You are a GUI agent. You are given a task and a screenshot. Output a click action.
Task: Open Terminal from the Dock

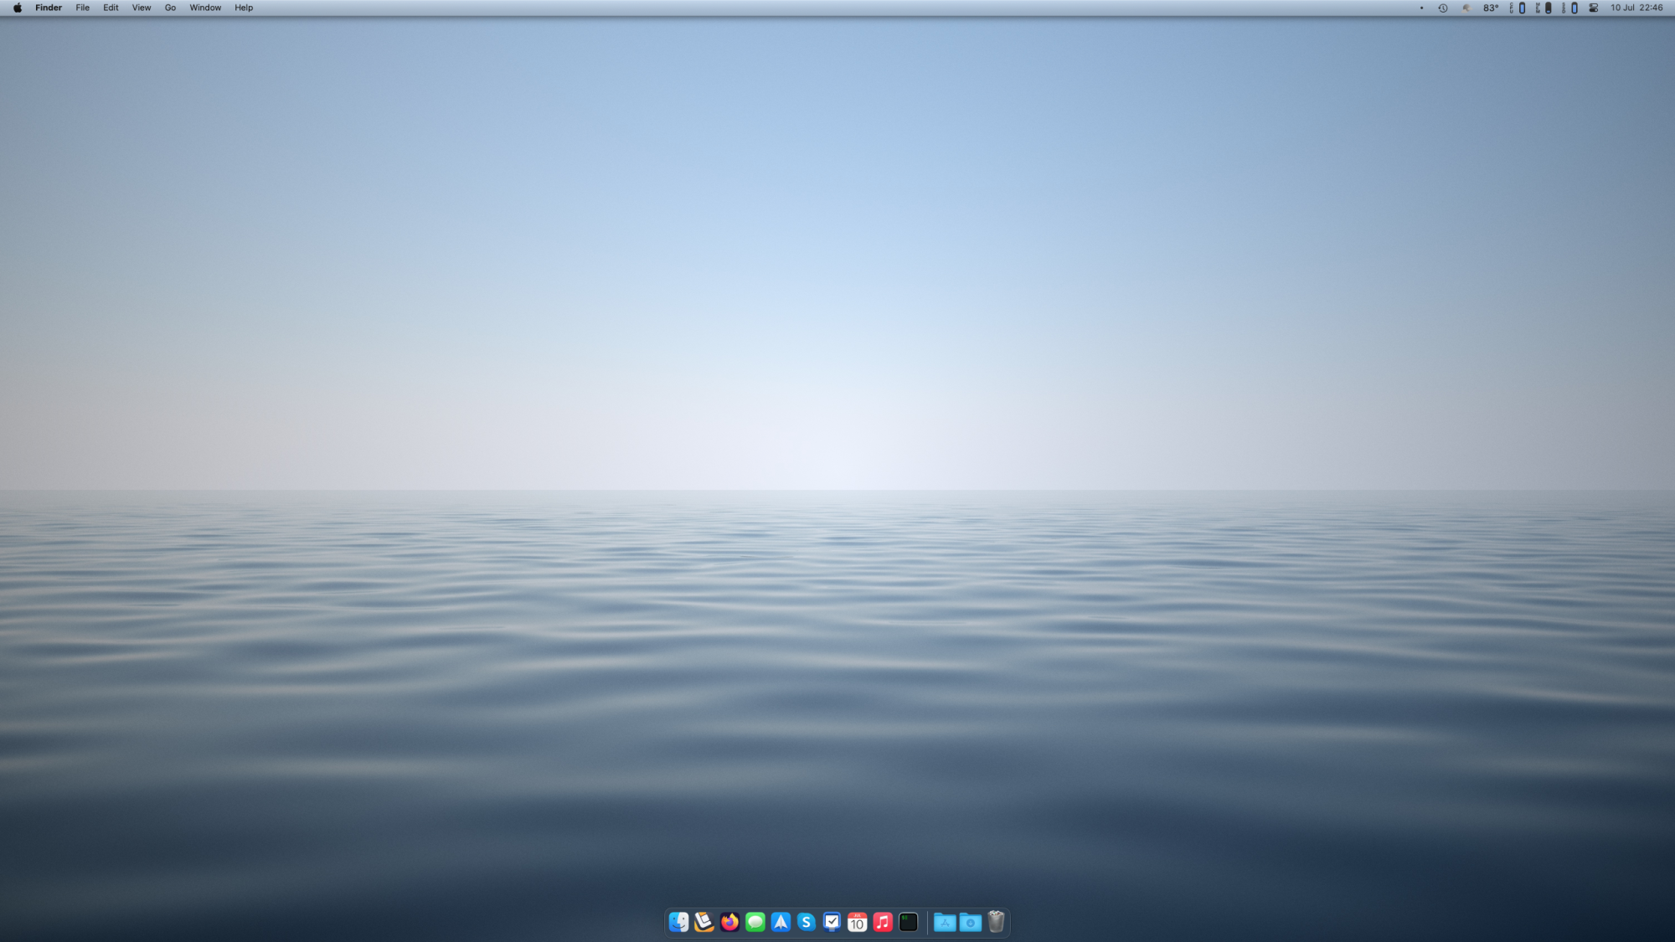click(909, 922)
